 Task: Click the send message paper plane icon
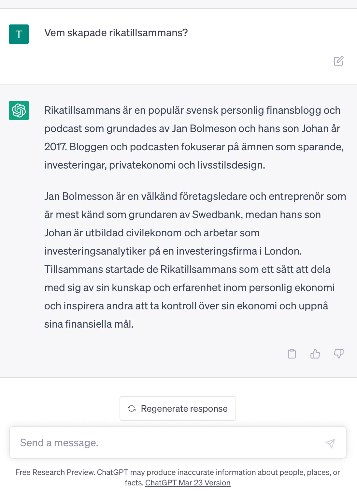tap(330, 443)
